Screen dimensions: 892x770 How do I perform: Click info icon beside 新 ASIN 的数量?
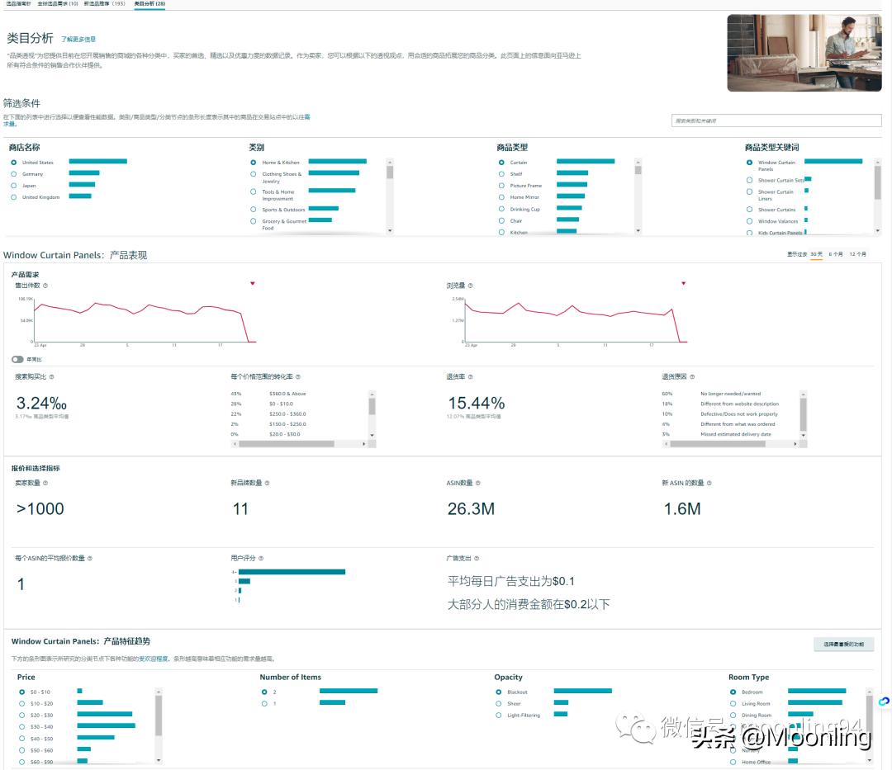click(709, 483)
